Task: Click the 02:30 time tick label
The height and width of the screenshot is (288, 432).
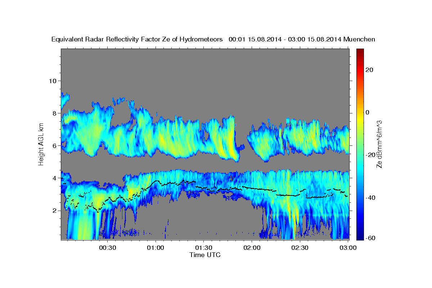Action: (300, 248)
